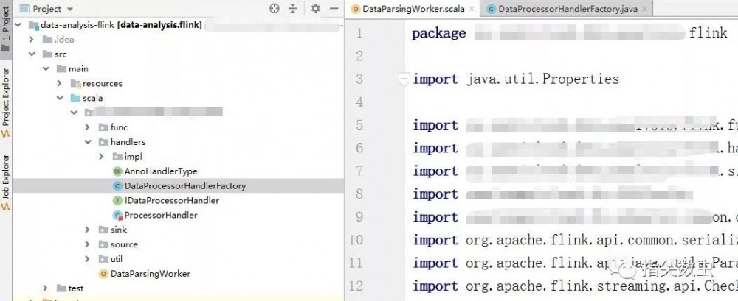
Task: Open the Job Explorer side tab
Action: coord(6,183)
